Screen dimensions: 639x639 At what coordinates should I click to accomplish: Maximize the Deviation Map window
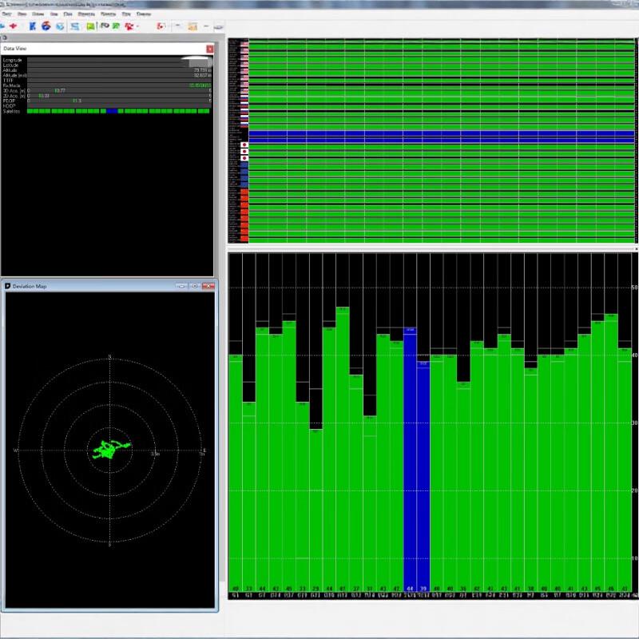click(x=195, y=286)
